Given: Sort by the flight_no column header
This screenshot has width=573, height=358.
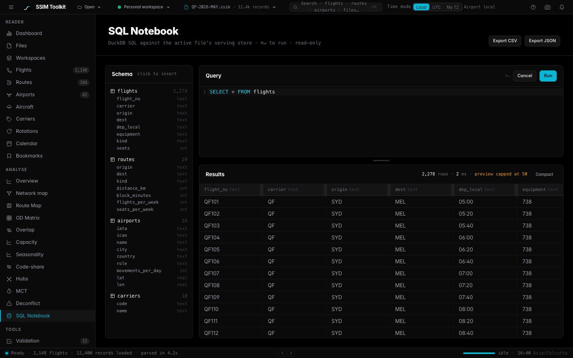Looking at the screenshot, I should point(231,190).
